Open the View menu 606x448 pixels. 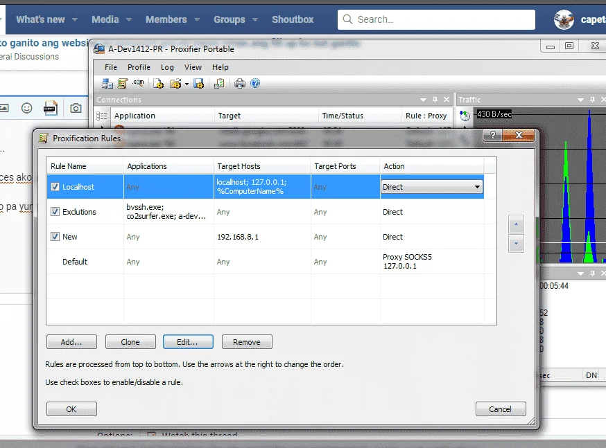[193, 67]
